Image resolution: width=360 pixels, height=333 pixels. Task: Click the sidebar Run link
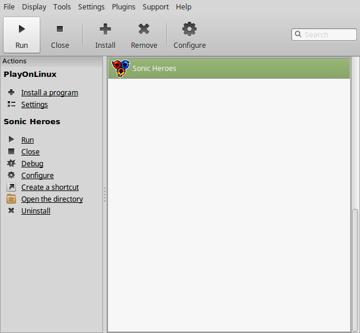28,140
